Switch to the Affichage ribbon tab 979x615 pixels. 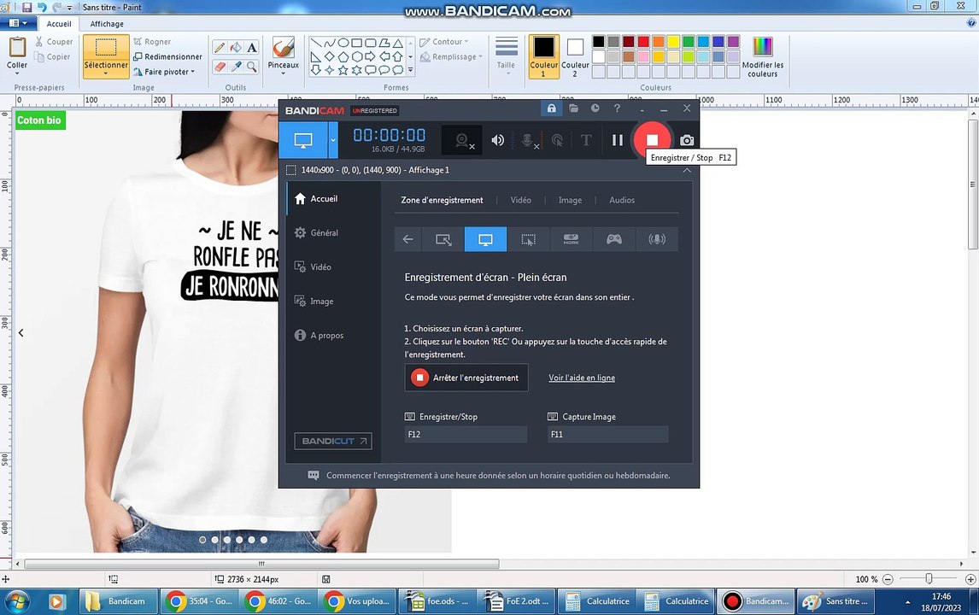tap(107, 24)
